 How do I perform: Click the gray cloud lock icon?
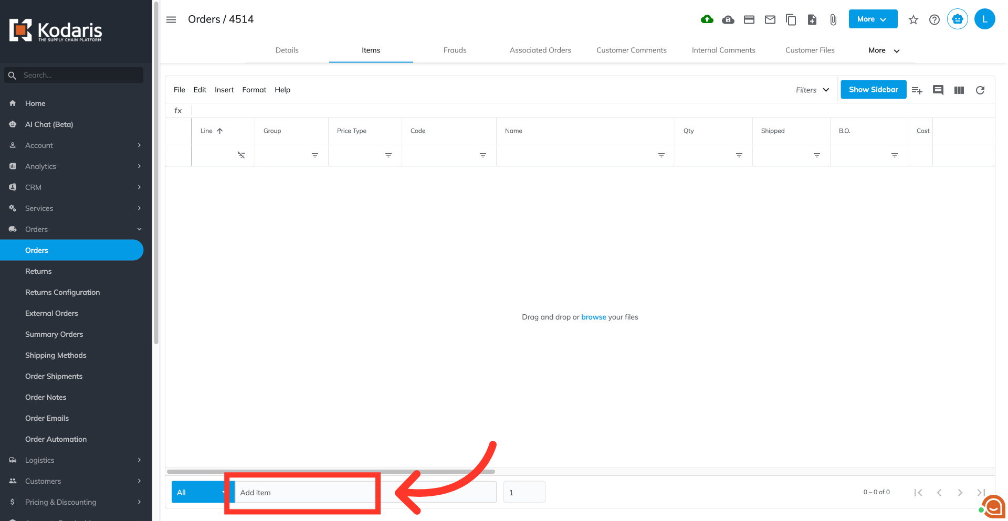click(x=728, y=20)
